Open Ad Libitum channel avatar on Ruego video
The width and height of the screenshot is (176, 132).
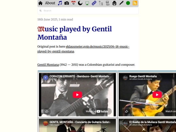coord(125,78)
